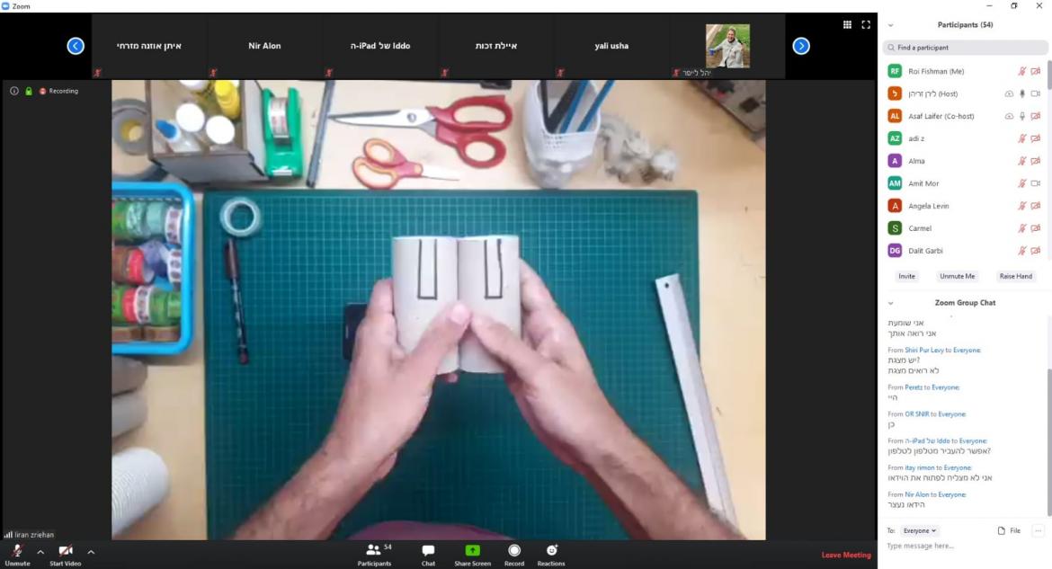Expand audio options arrow next to Unmute
Screen dimensions: 1052x569
point(40,552)
